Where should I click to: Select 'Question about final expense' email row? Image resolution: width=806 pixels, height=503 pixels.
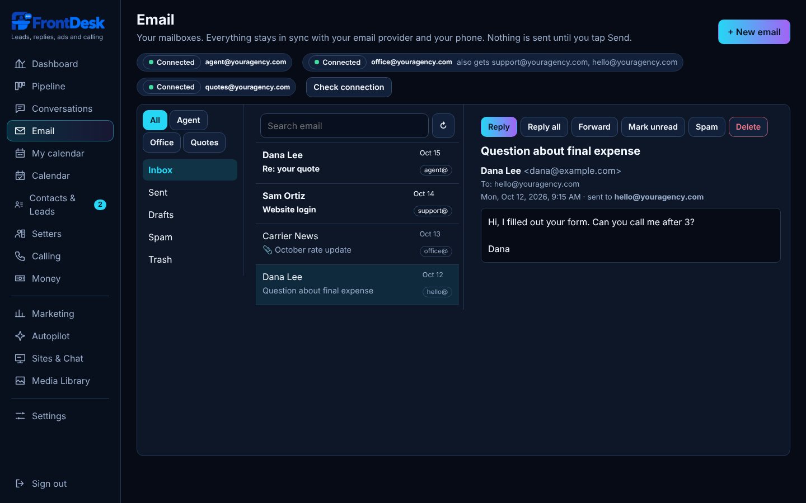tap(357, 284)
